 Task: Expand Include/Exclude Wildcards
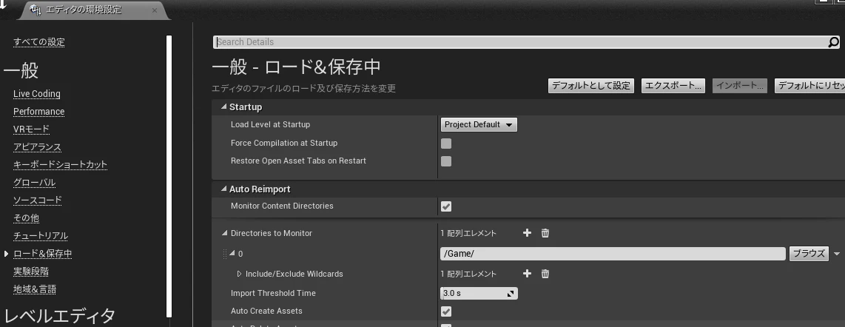240,274
